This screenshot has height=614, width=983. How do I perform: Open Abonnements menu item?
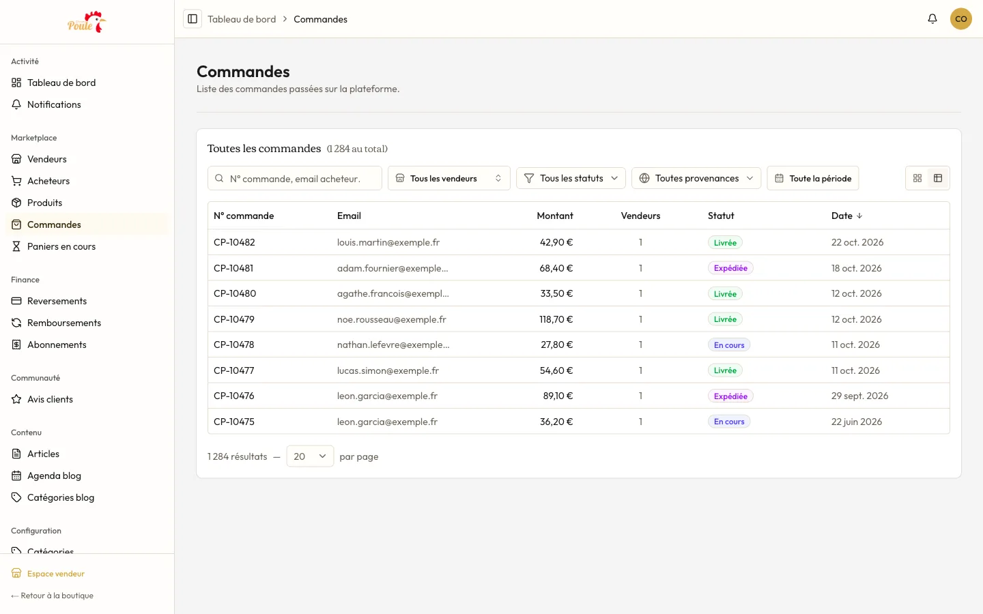coord(87,345)
